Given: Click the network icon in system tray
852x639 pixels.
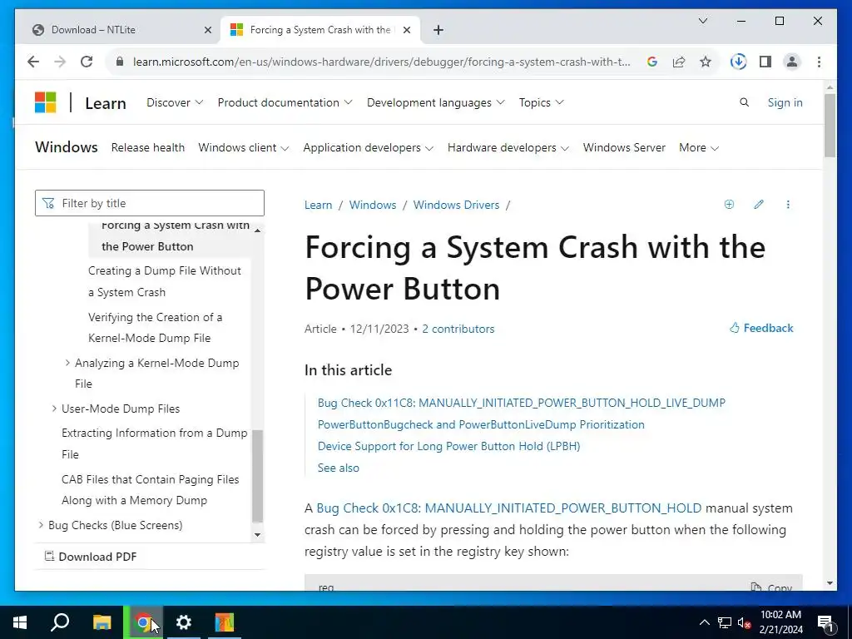Looking at the screenshot, I should pos(725,622).
